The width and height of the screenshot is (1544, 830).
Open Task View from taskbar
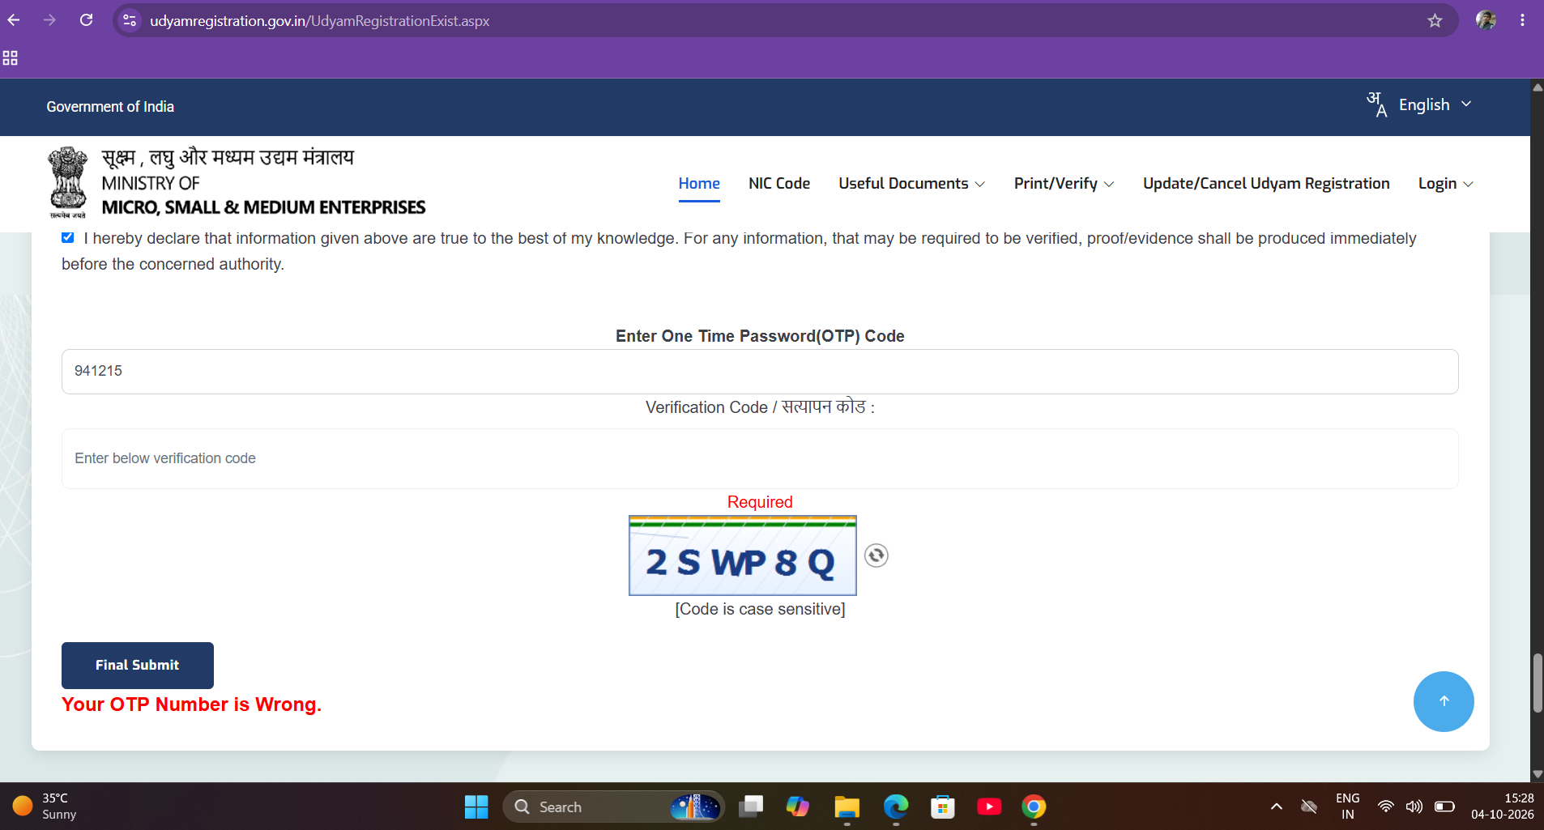pos(751,807)
